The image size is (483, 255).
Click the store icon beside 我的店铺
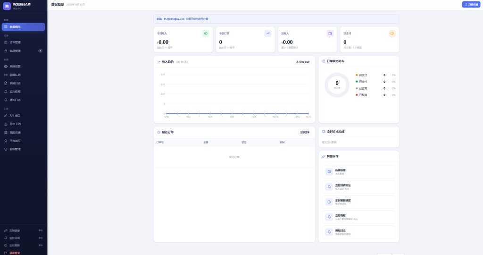(6, 132)
